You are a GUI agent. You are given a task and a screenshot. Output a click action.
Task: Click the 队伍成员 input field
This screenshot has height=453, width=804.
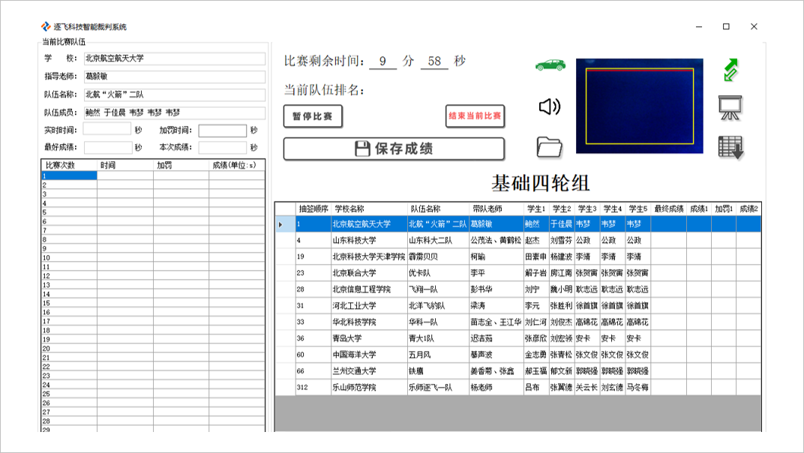click(x=174, y=112)
